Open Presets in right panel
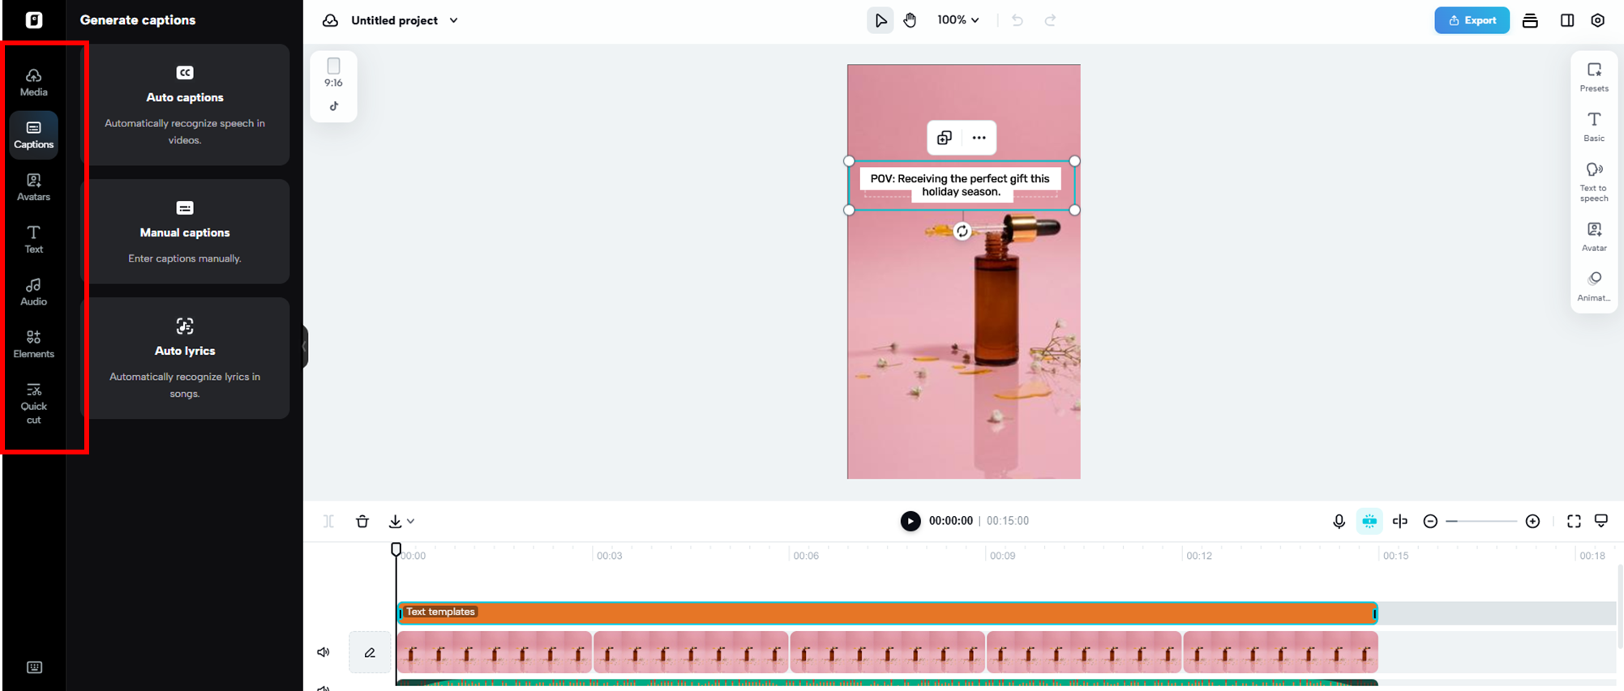The width and height of the screenshot is (1624, 691). 1594,77
